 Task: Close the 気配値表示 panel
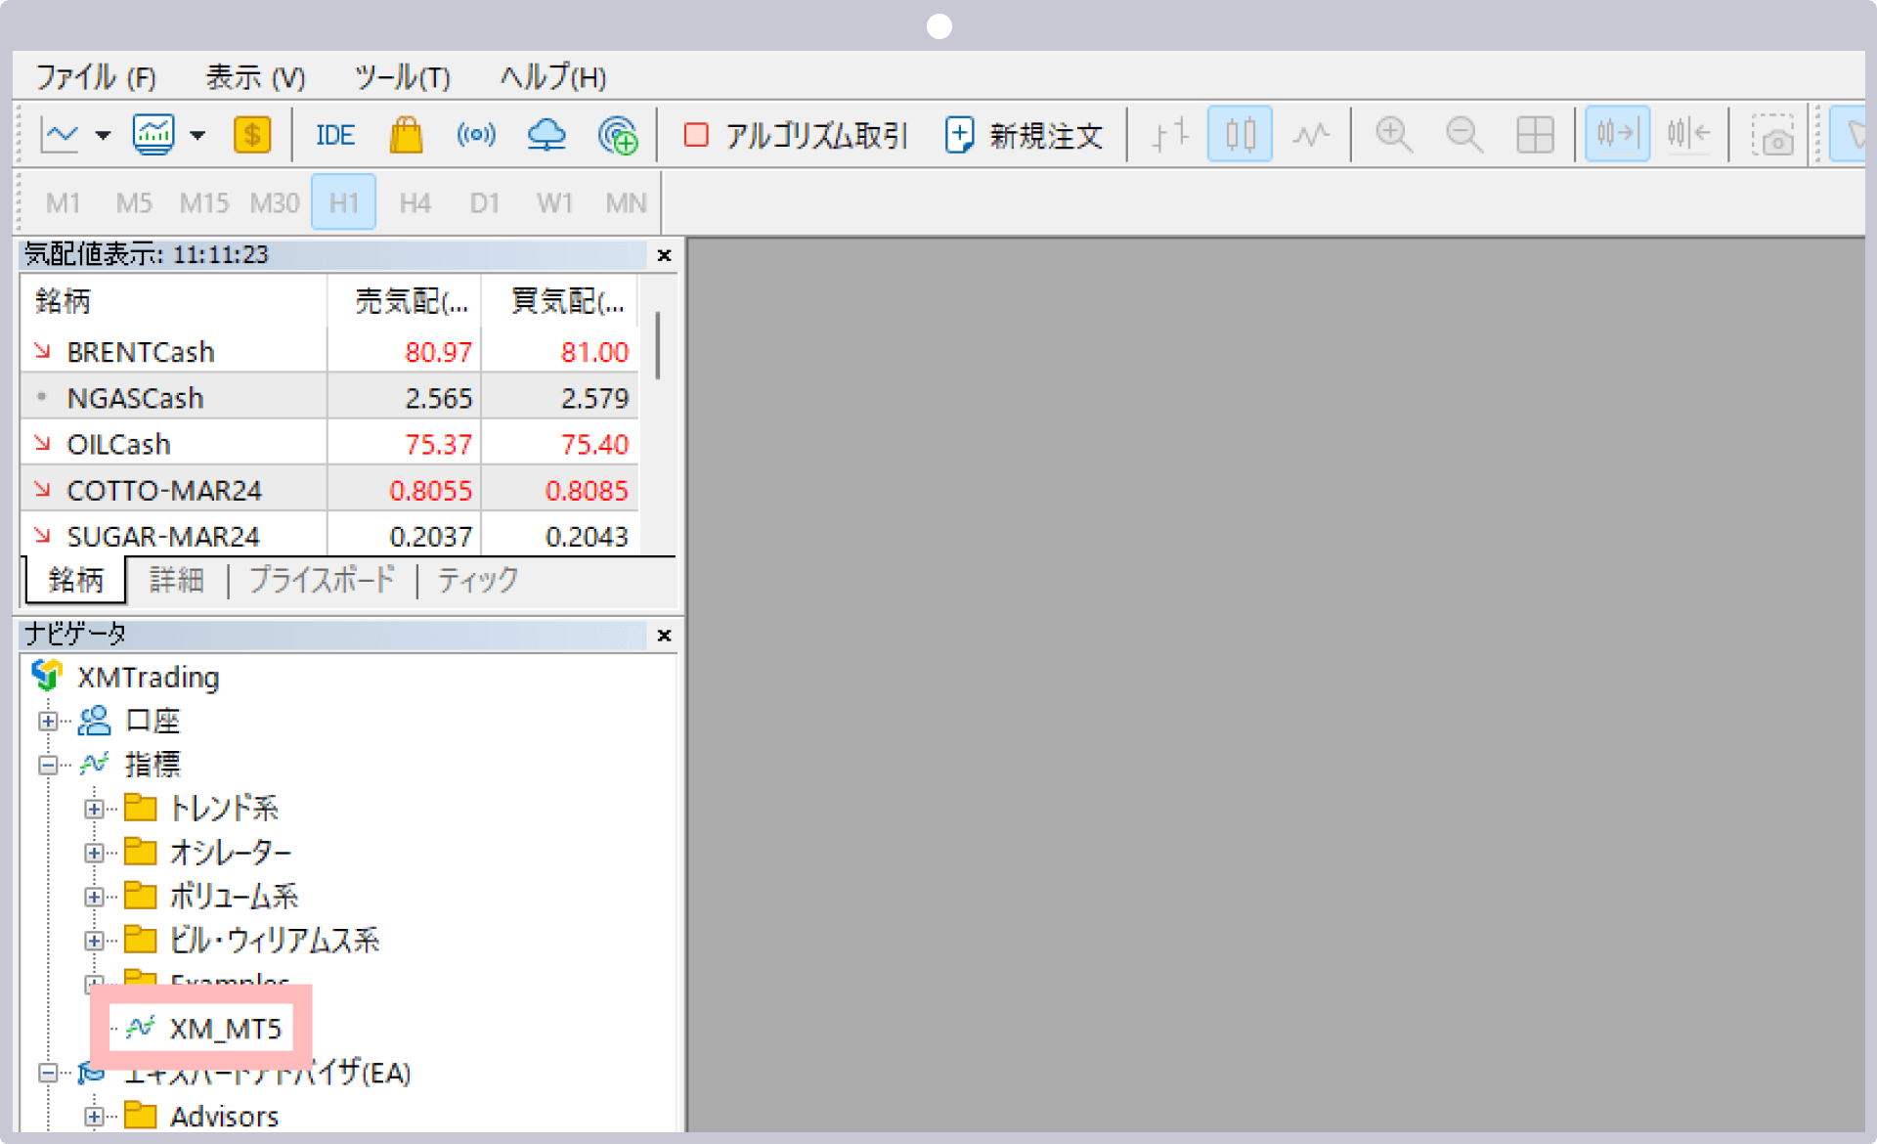pyautogui.click(x=664, y=255)
